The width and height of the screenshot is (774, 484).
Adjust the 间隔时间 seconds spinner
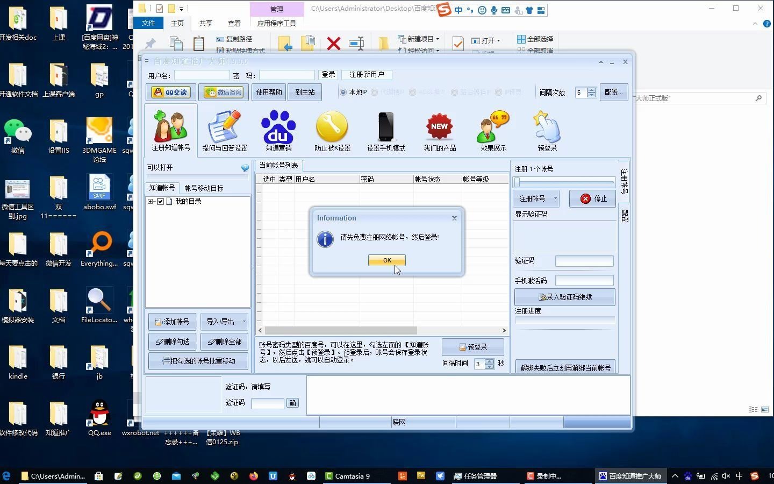[489, 364]
